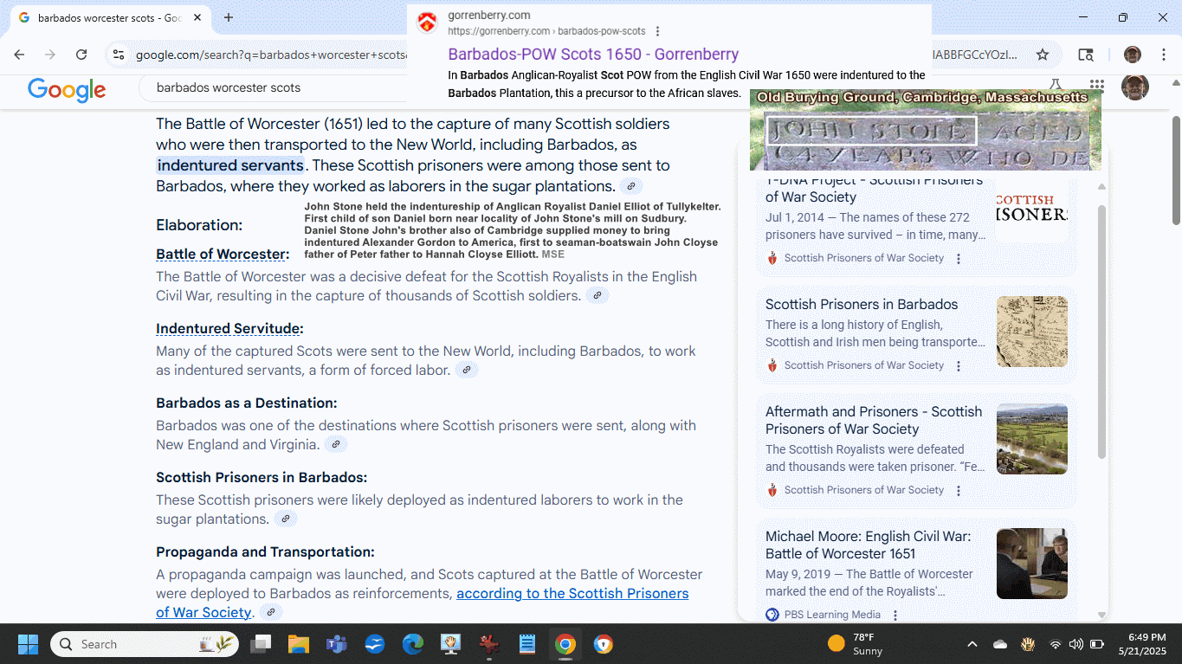Screen dimensions: 1182x664
Task: Open source link after 'sugar plantations' summary paragraph
Action: 631,186
